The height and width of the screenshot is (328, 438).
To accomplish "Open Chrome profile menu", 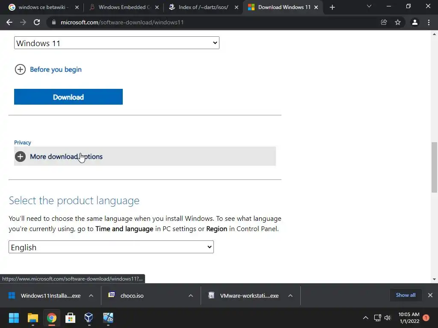I will tap(415, 22).
